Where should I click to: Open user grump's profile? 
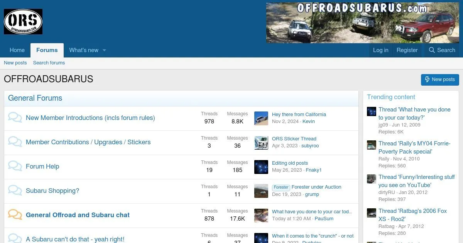click(312, 194)
